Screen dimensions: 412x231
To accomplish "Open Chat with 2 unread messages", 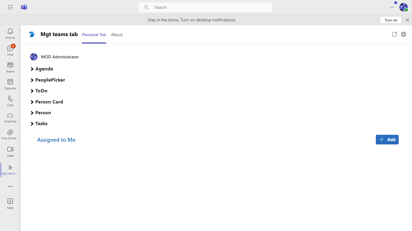I will (10, 51).
